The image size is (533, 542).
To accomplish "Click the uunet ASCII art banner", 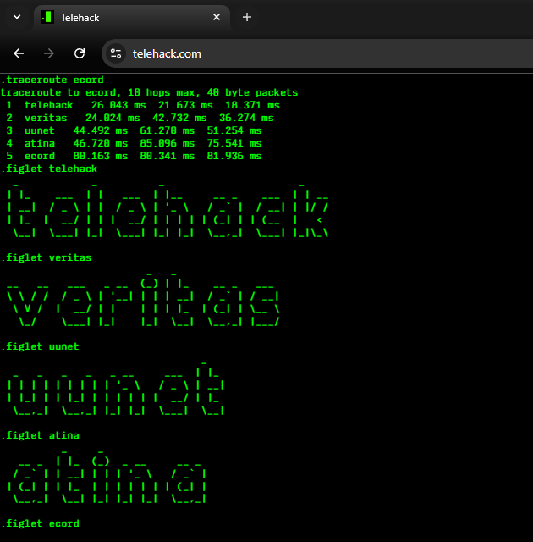I will coord(116,389).
